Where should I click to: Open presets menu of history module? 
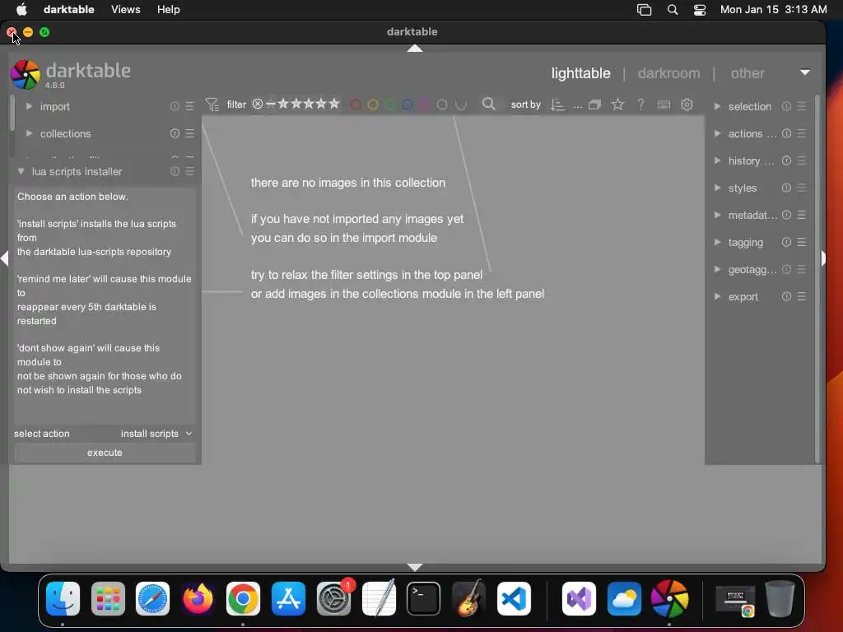[x=801, y=160]
